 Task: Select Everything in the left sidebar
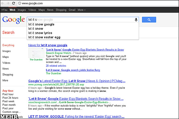pos(8,45)
